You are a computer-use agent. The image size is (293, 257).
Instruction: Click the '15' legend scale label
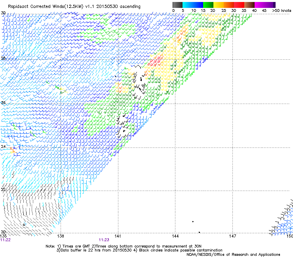coord(203,11)
